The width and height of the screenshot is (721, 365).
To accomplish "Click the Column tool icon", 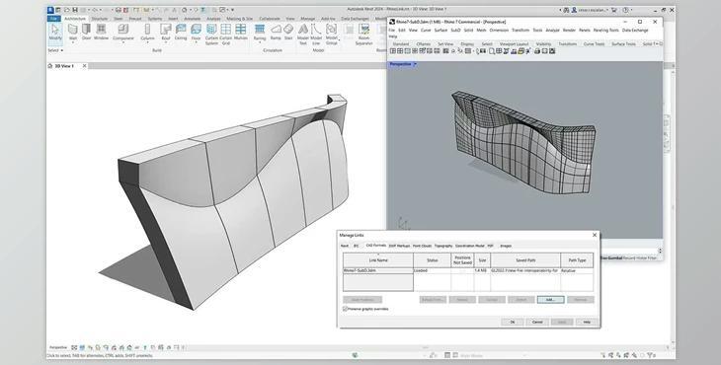I will (x=147, y=30).
